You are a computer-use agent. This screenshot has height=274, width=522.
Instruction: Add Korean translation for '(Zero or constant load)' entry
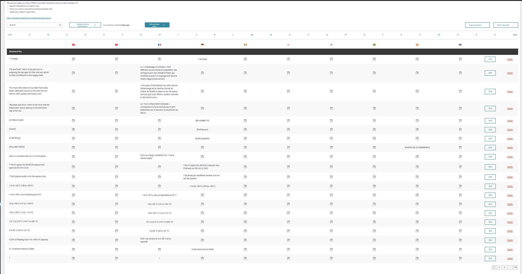tap(331, 157)
